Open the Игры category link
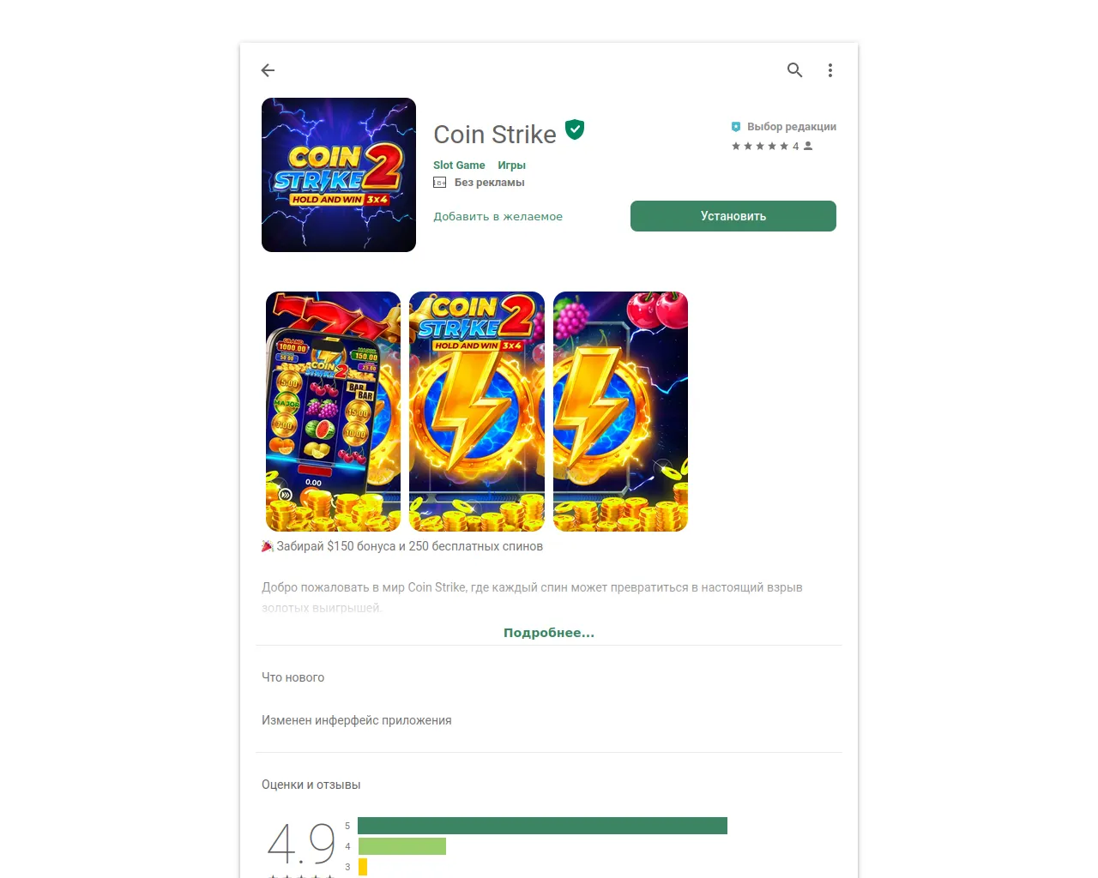1098x878 pixels. (511, 165)
